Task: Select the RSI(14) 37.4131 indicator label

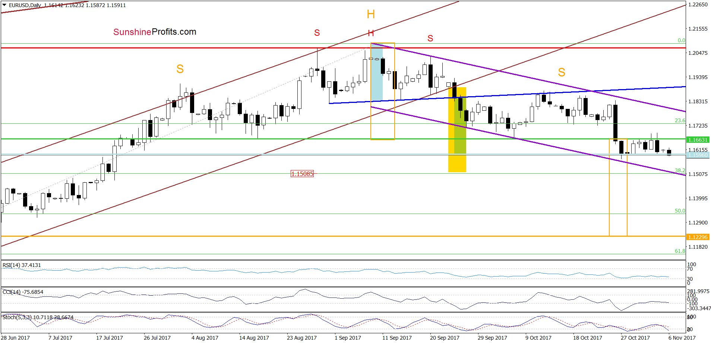Action: (22, 265)
